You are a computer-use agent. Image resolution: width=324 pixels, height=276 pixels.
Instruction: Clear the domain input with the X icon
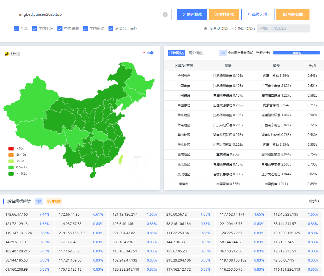[x=165, y=14]
